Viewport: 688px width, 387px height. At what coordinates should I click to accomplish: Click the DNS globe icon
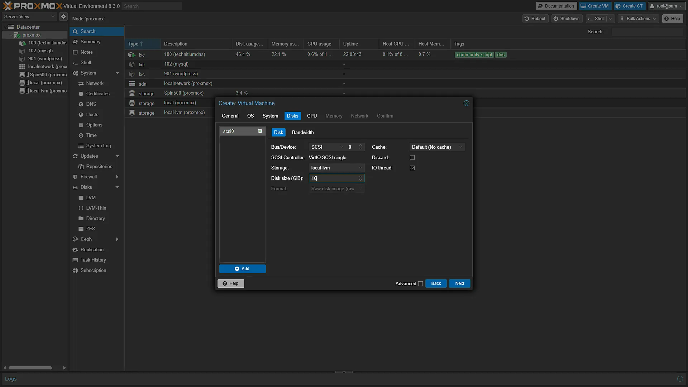(81, 104)
